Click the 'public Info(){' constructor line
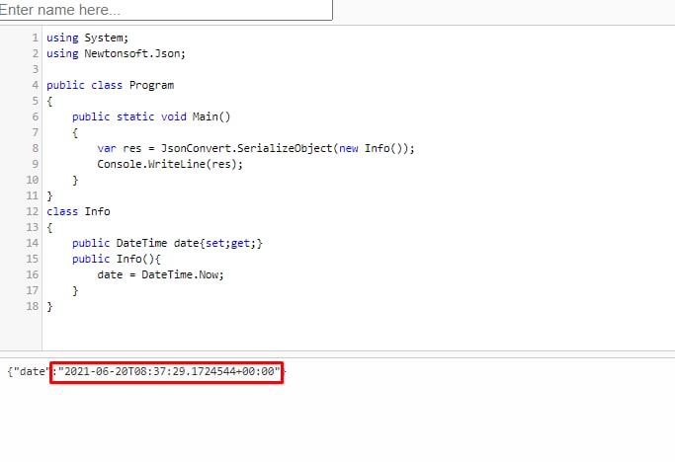 pyautogui.click(x=117, y=259)
